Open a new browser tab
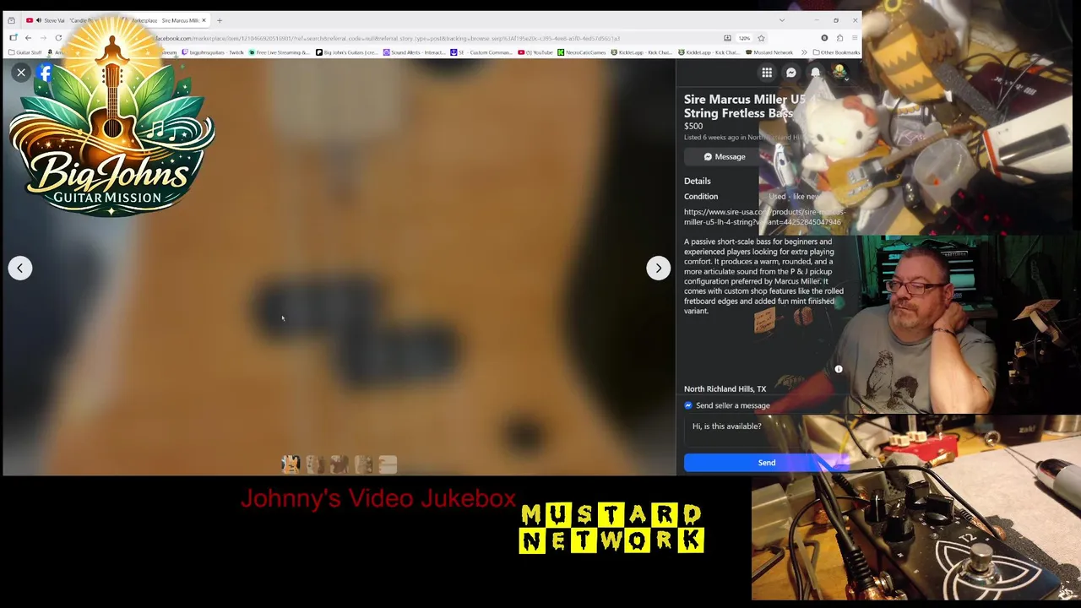Image resolution: width=1081 pixels, height=608 pixels. 220,20
